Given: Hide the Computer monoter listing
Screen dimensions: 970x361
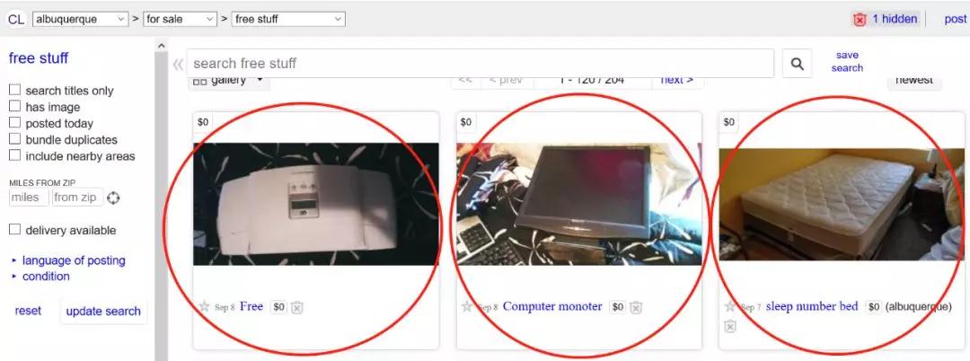Looking at the screenshot, I should tap(636, 307).
